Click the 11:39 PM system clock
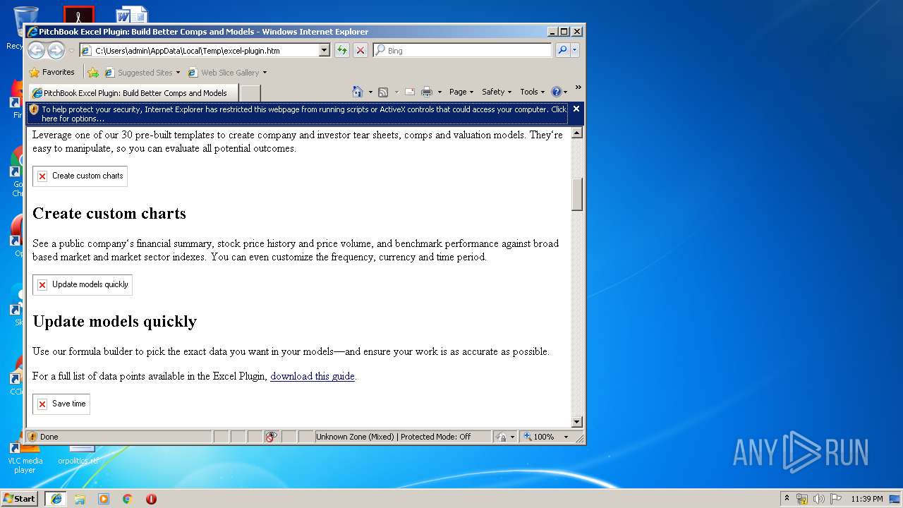The image size is (903, 508). [866, 499]
